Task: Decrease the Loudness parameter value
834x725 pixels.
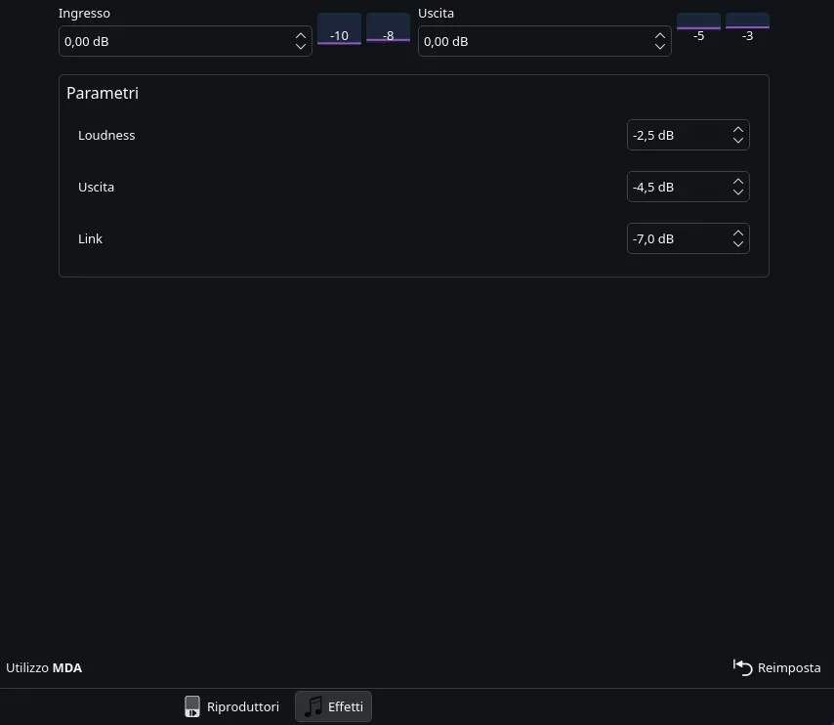Action: pos(738,141)
